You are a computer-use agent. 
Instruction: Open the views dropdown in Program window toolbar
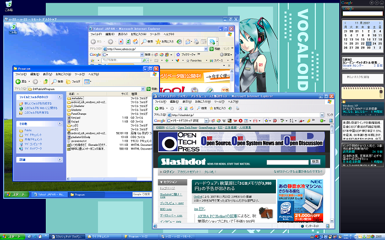click(88, 81)
